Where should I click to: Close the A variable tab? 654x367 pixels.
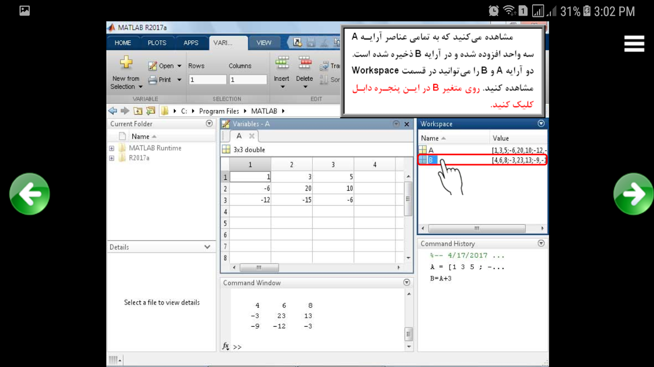(252, 136)
